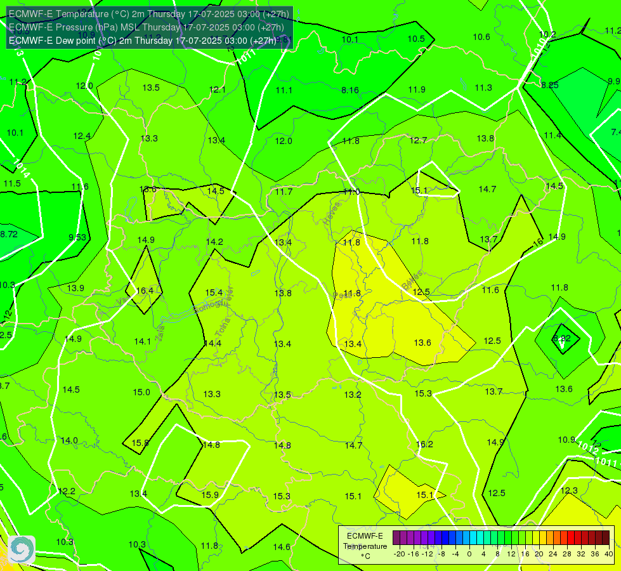621x571 pixels.
Task: Select the ECMWF-E Temperature 2m layer title
Action: [x=149, y=14]
